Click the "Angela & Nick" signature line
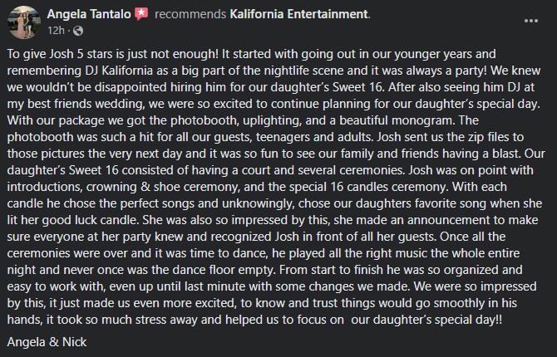The image size is (557, 357). point(48,341)
